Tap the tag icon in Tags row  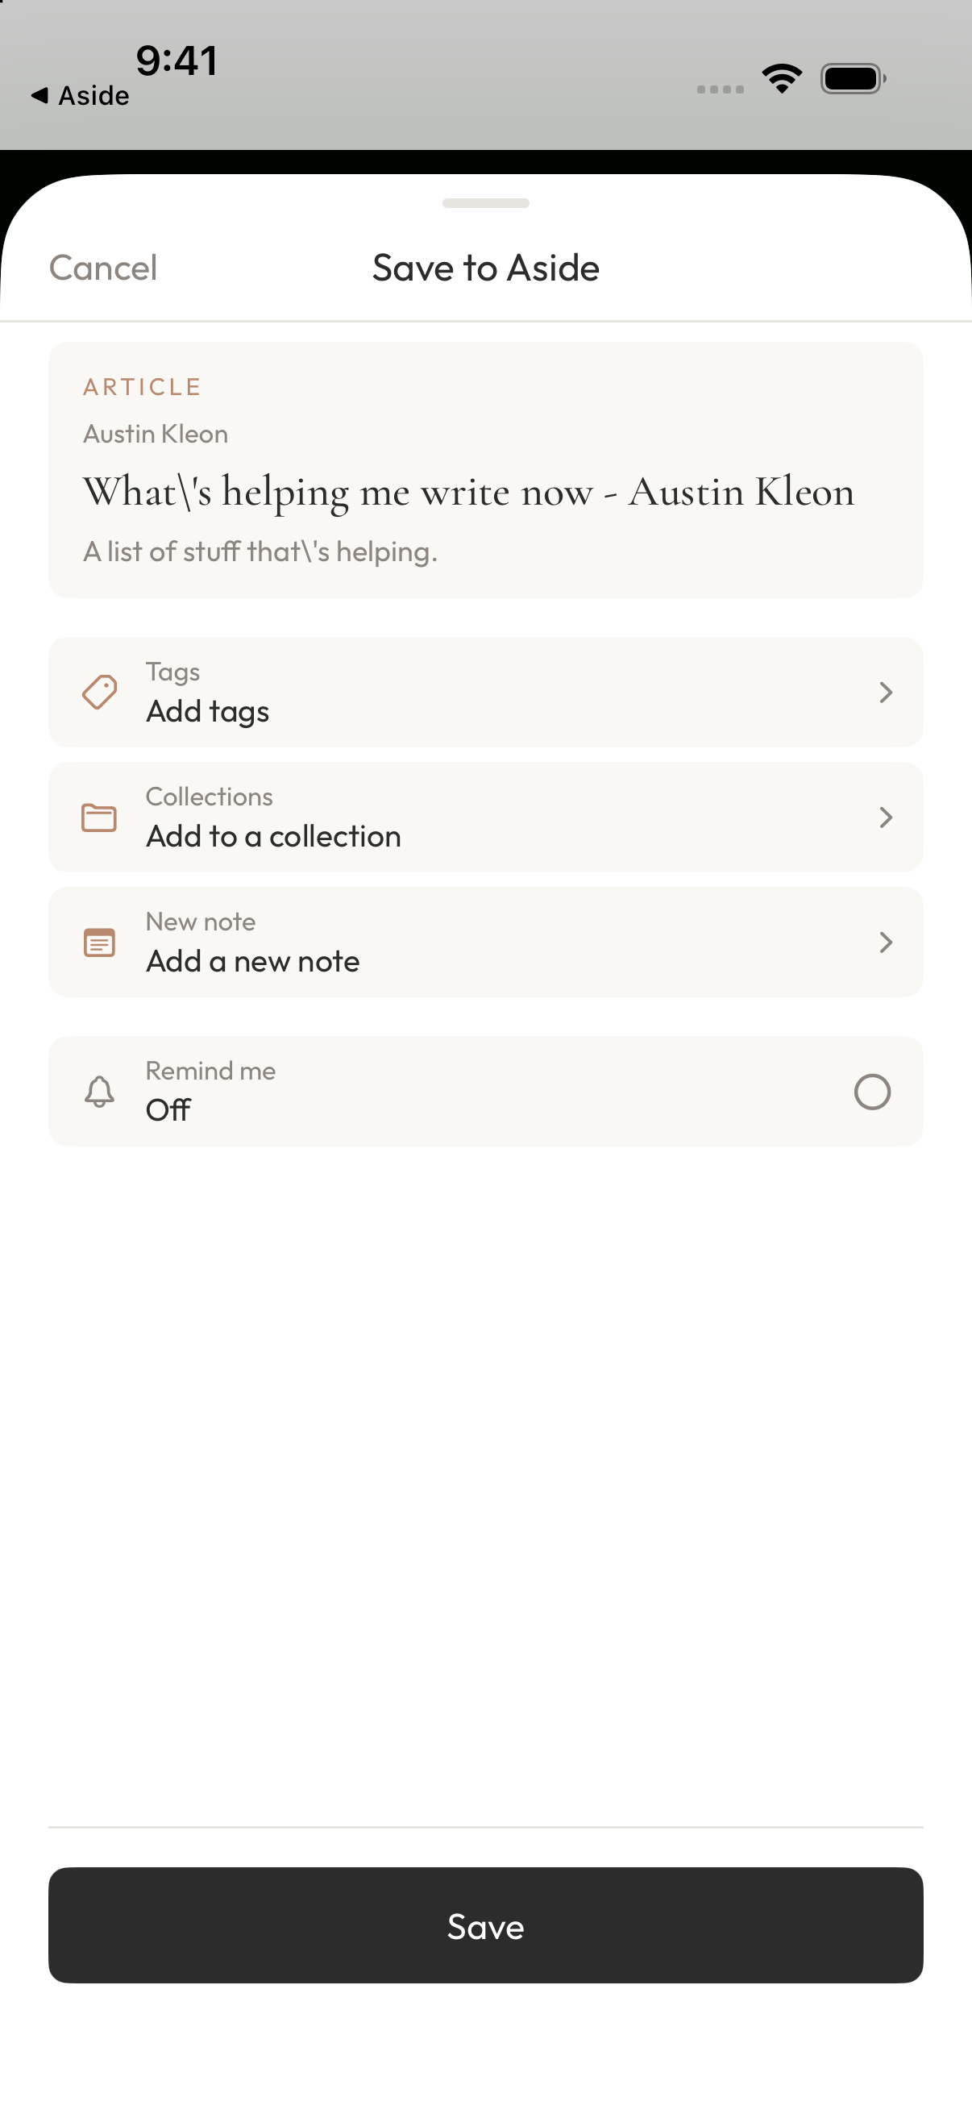(x=99, y=692)
